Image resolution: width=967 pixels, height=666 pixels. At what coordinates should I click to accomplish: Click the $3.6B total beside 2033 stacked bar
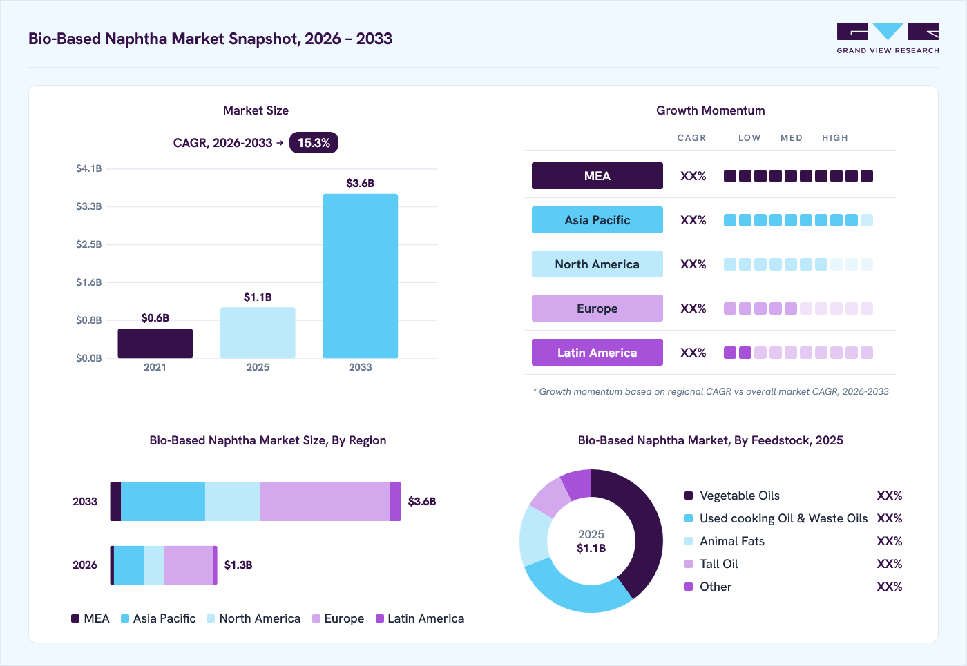point(422,502)
